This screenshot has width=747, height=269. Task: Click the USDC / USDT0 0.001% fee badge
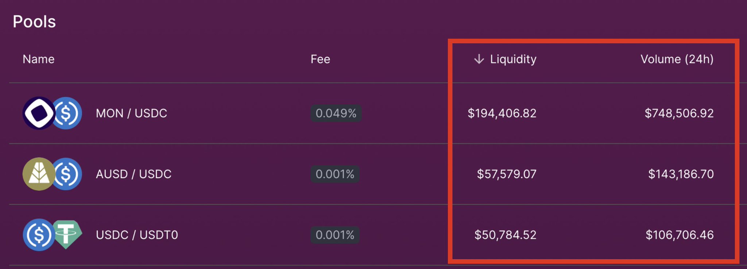335,235
